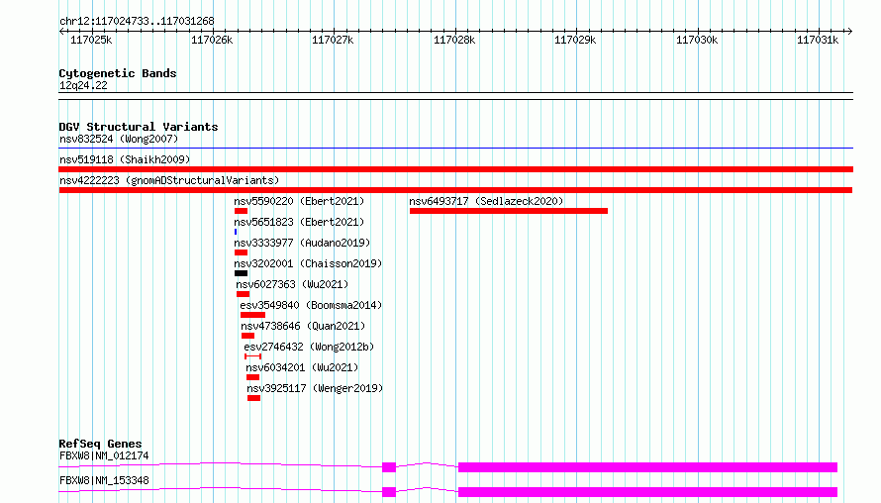Screen dimensions: 881x503
Task: Click esv3549840 (Boomsma2014) label
Action: coord(311,305)
